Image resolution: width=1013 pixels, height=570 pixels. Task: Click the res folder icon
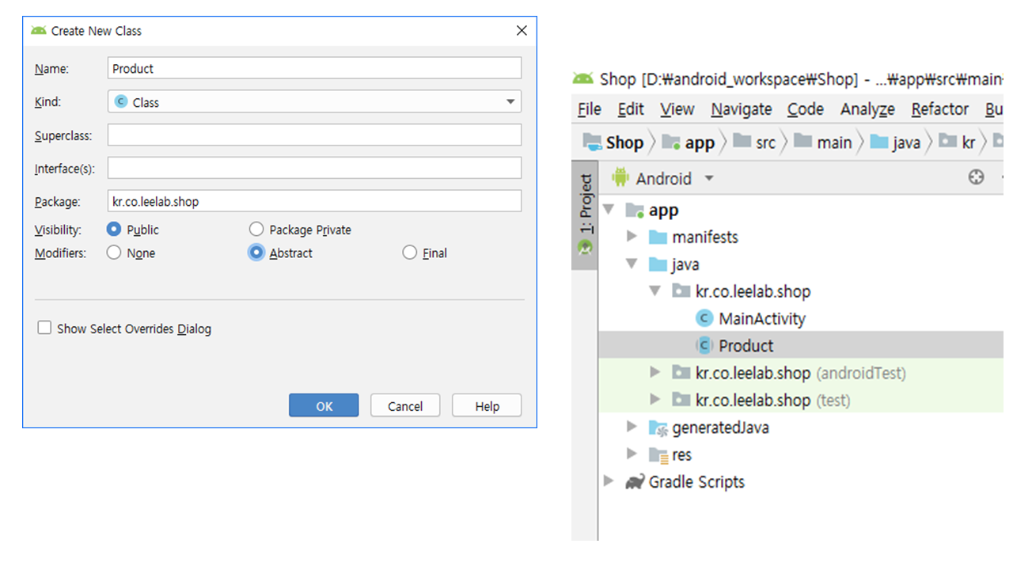658,455
